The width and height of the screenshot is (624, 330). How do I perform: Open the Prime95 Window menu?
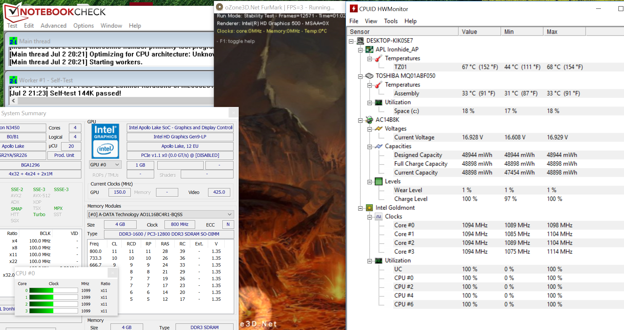point(111,25)
